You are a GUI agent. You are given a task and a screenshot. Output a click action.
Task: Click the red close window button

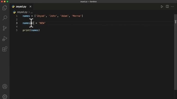(x=2, y=1)
